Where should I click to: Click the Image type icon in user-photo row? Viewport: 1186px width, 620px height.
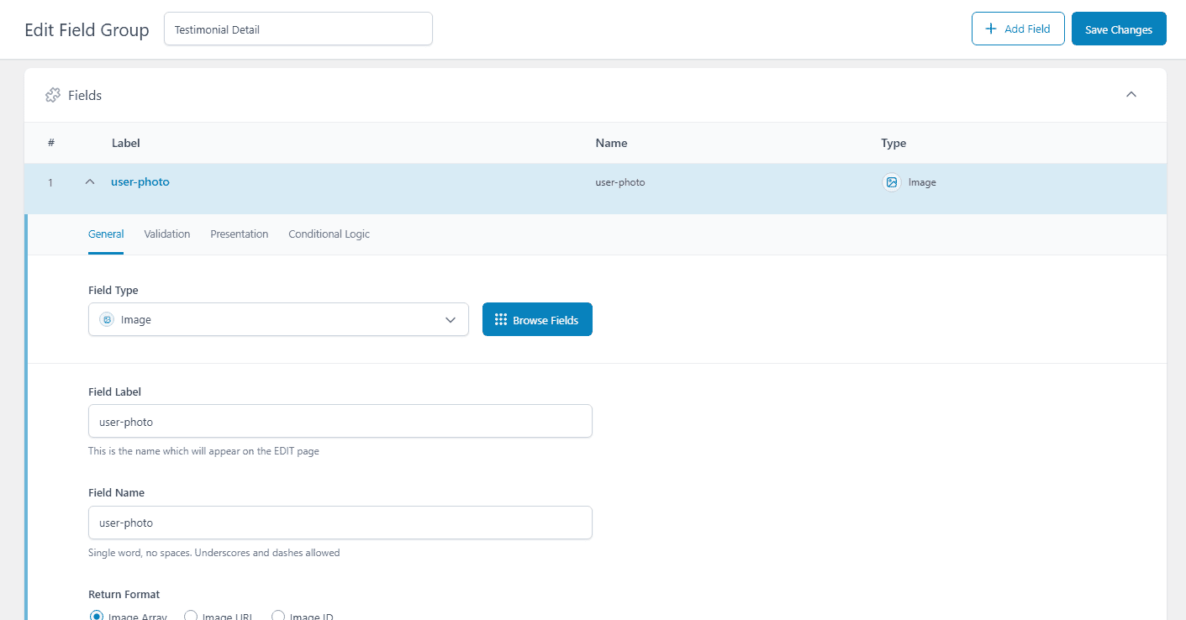(892, 182)
